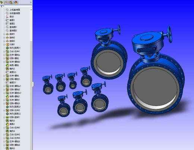Click the funnel filter icon above the tree
The image size is (194, 150).
pyautogui.click(x=1, y=6)
